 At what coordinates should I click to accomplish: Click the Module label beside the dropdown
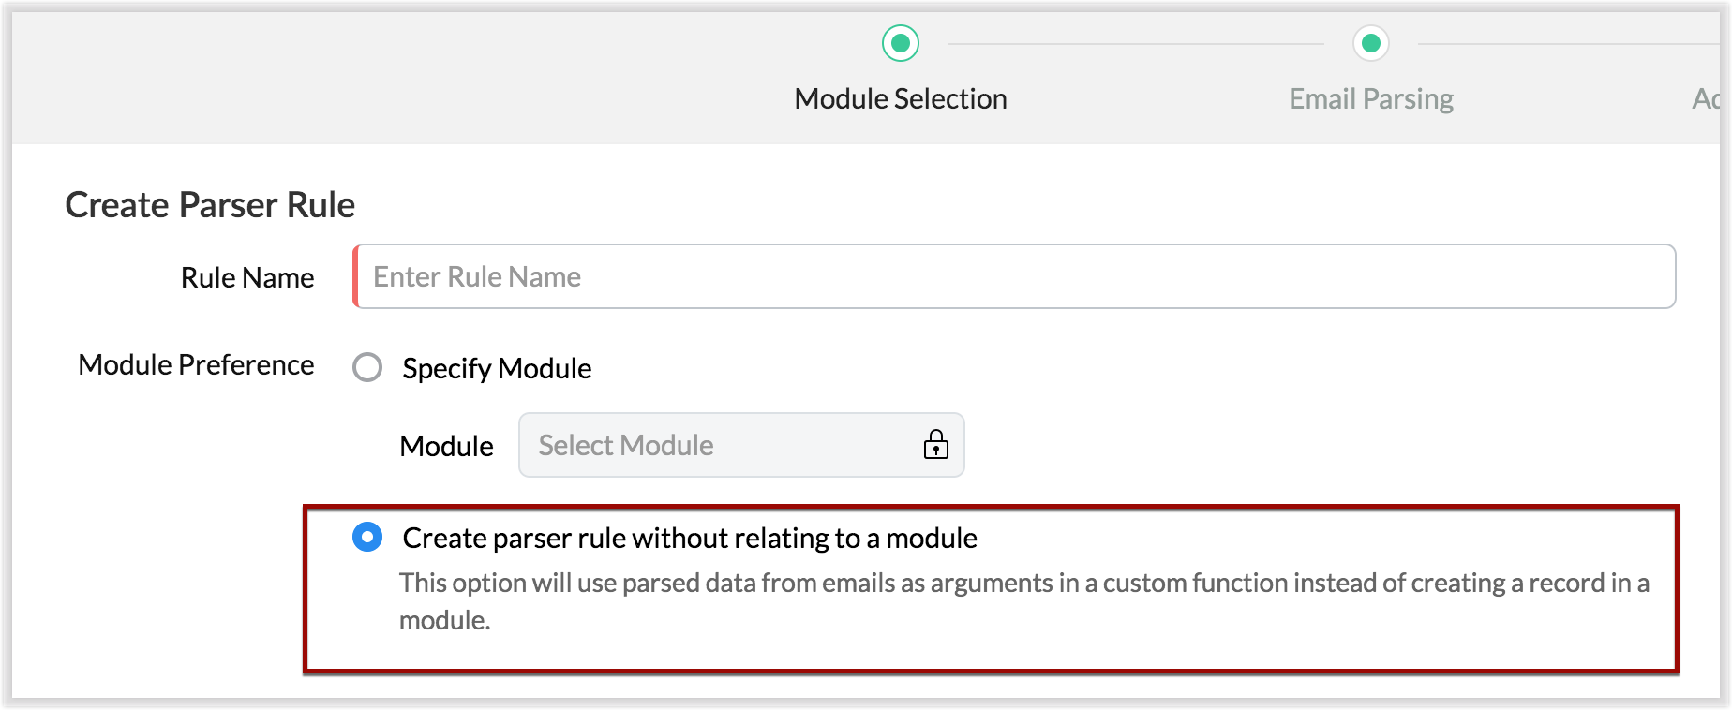coord(446,446)
